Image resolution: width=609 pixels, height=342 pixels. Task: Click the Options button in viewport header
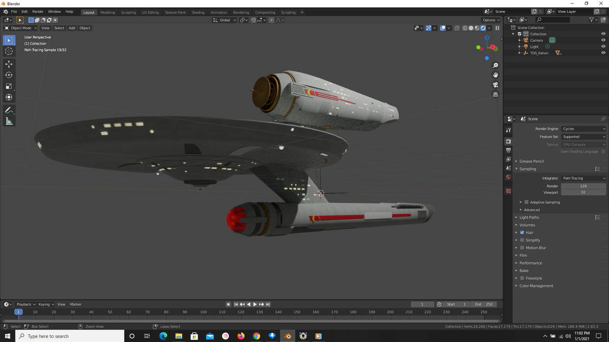pyautogui.click(x=491, y=20)
